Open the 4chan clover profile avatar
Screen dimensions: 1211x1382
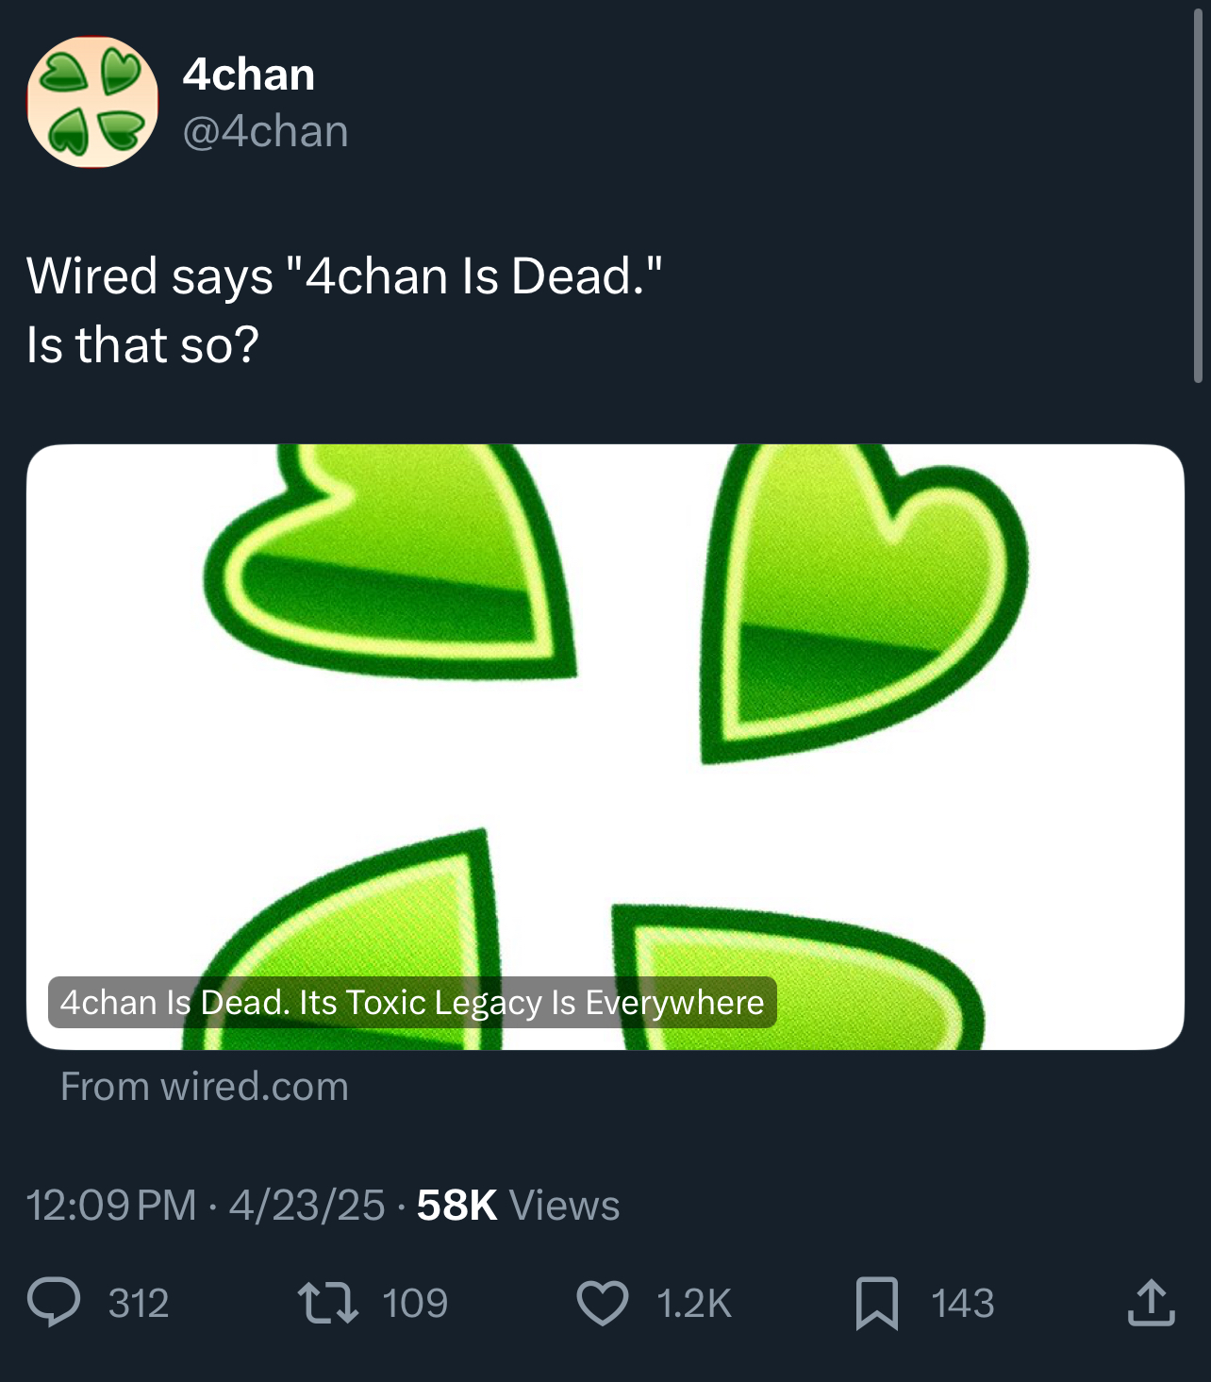coord(92,102)
